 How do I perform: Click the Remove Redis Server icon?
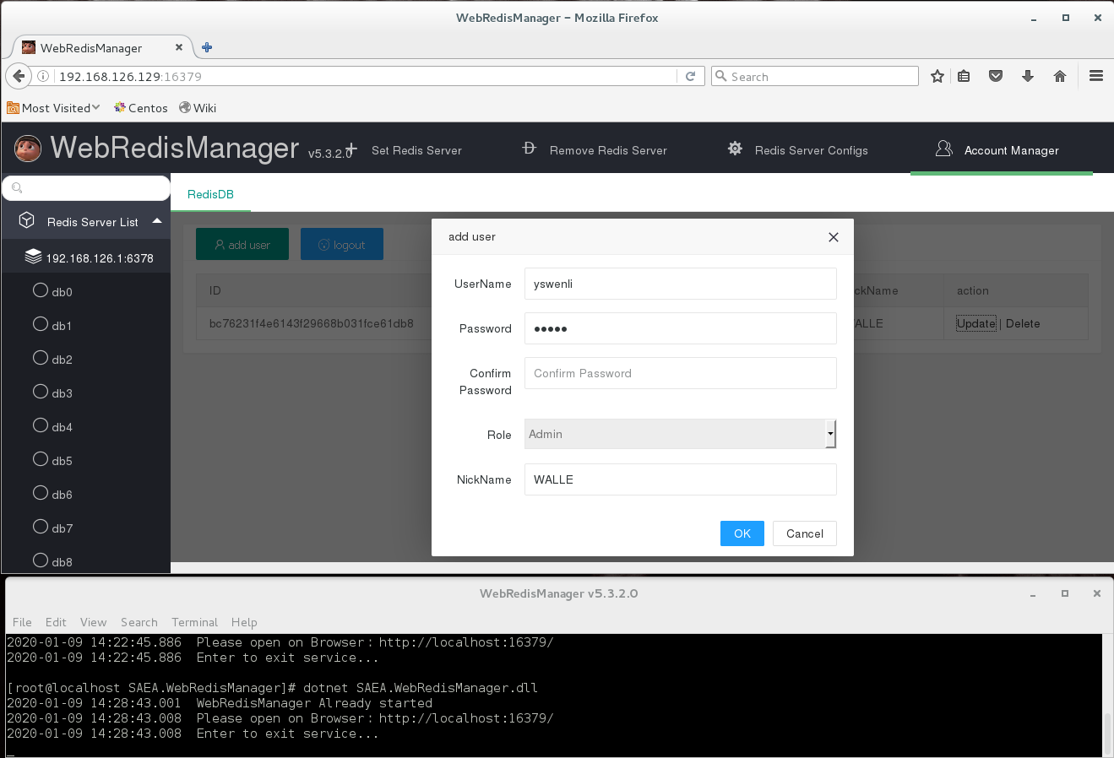(530, 149)
